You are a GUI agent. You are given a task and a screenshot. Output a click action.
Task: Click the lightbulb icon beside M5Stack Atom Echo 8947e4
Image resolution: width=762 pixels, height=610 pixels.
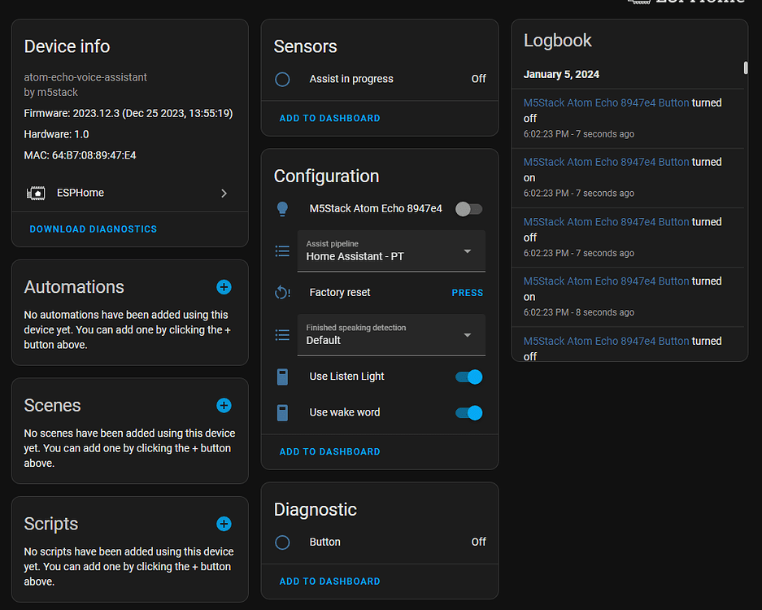(x=282, y=209)
